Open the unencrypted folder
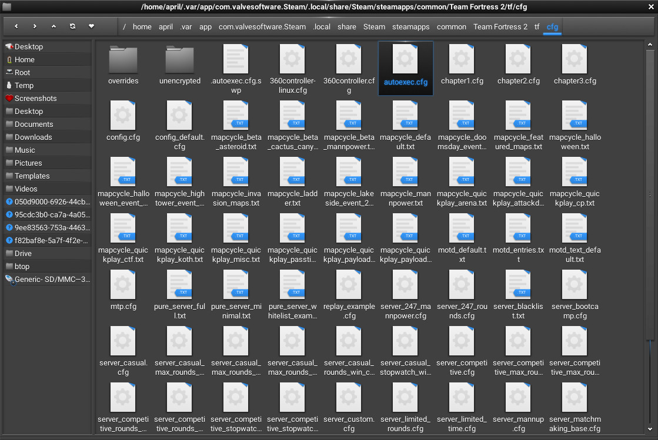 179,65
